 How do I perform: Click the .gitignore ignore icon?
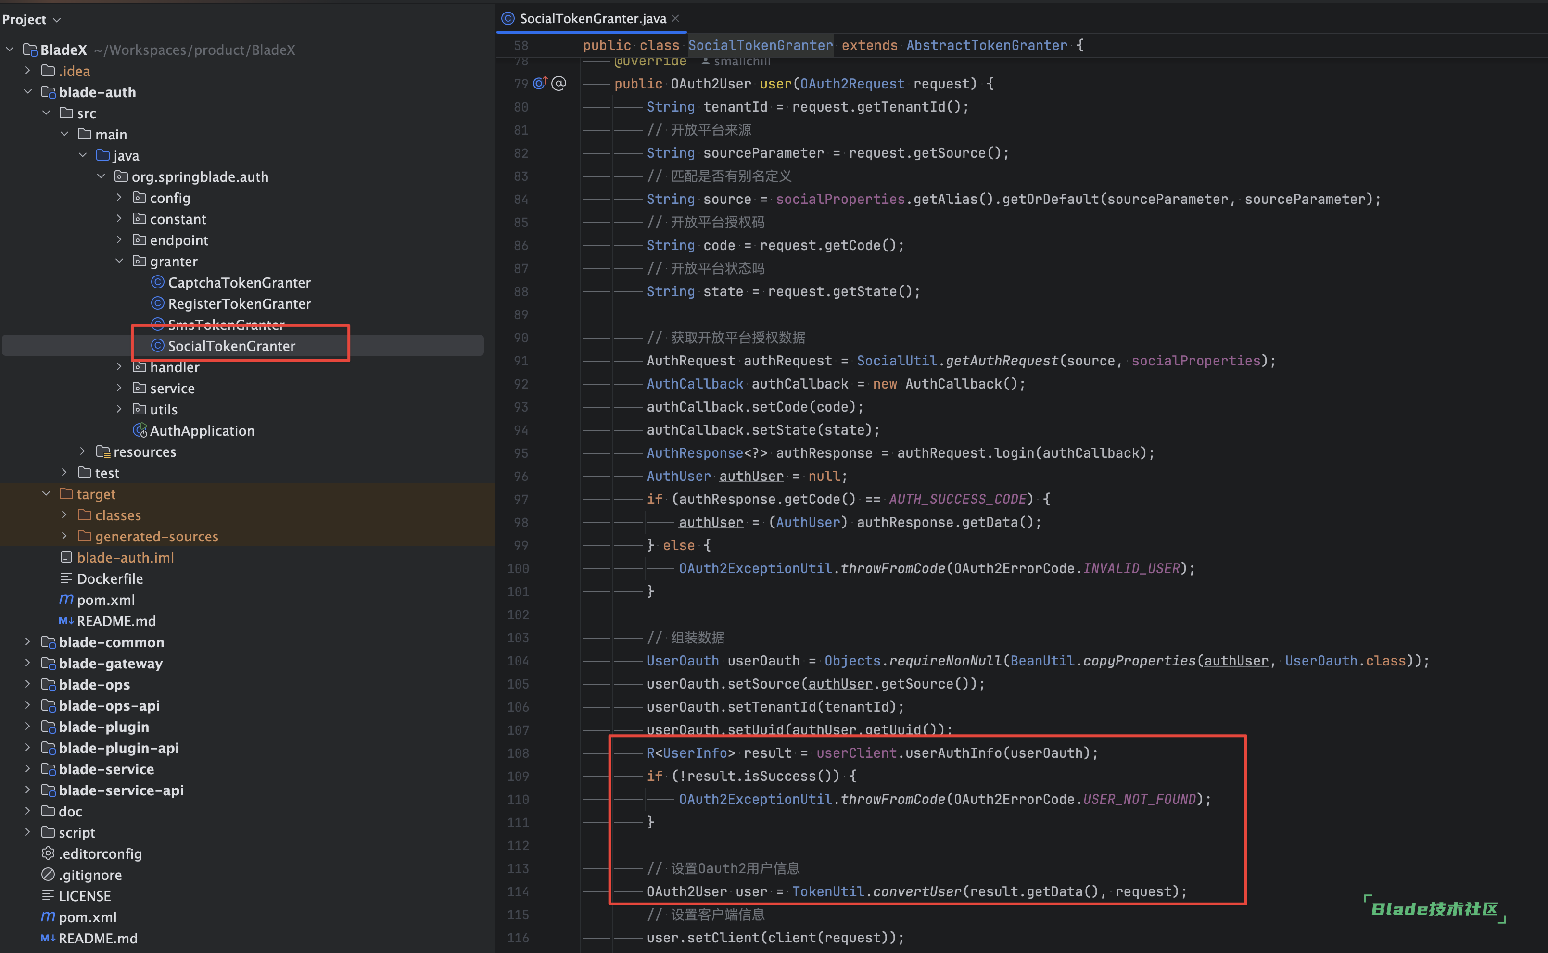pyautogui.click(x=48, y=874)
